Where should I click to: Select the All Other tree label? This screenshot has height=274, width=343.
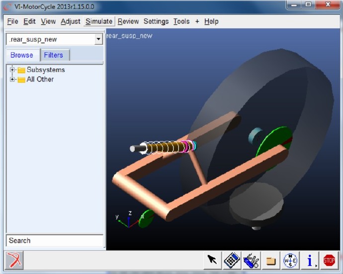[40, 79]
